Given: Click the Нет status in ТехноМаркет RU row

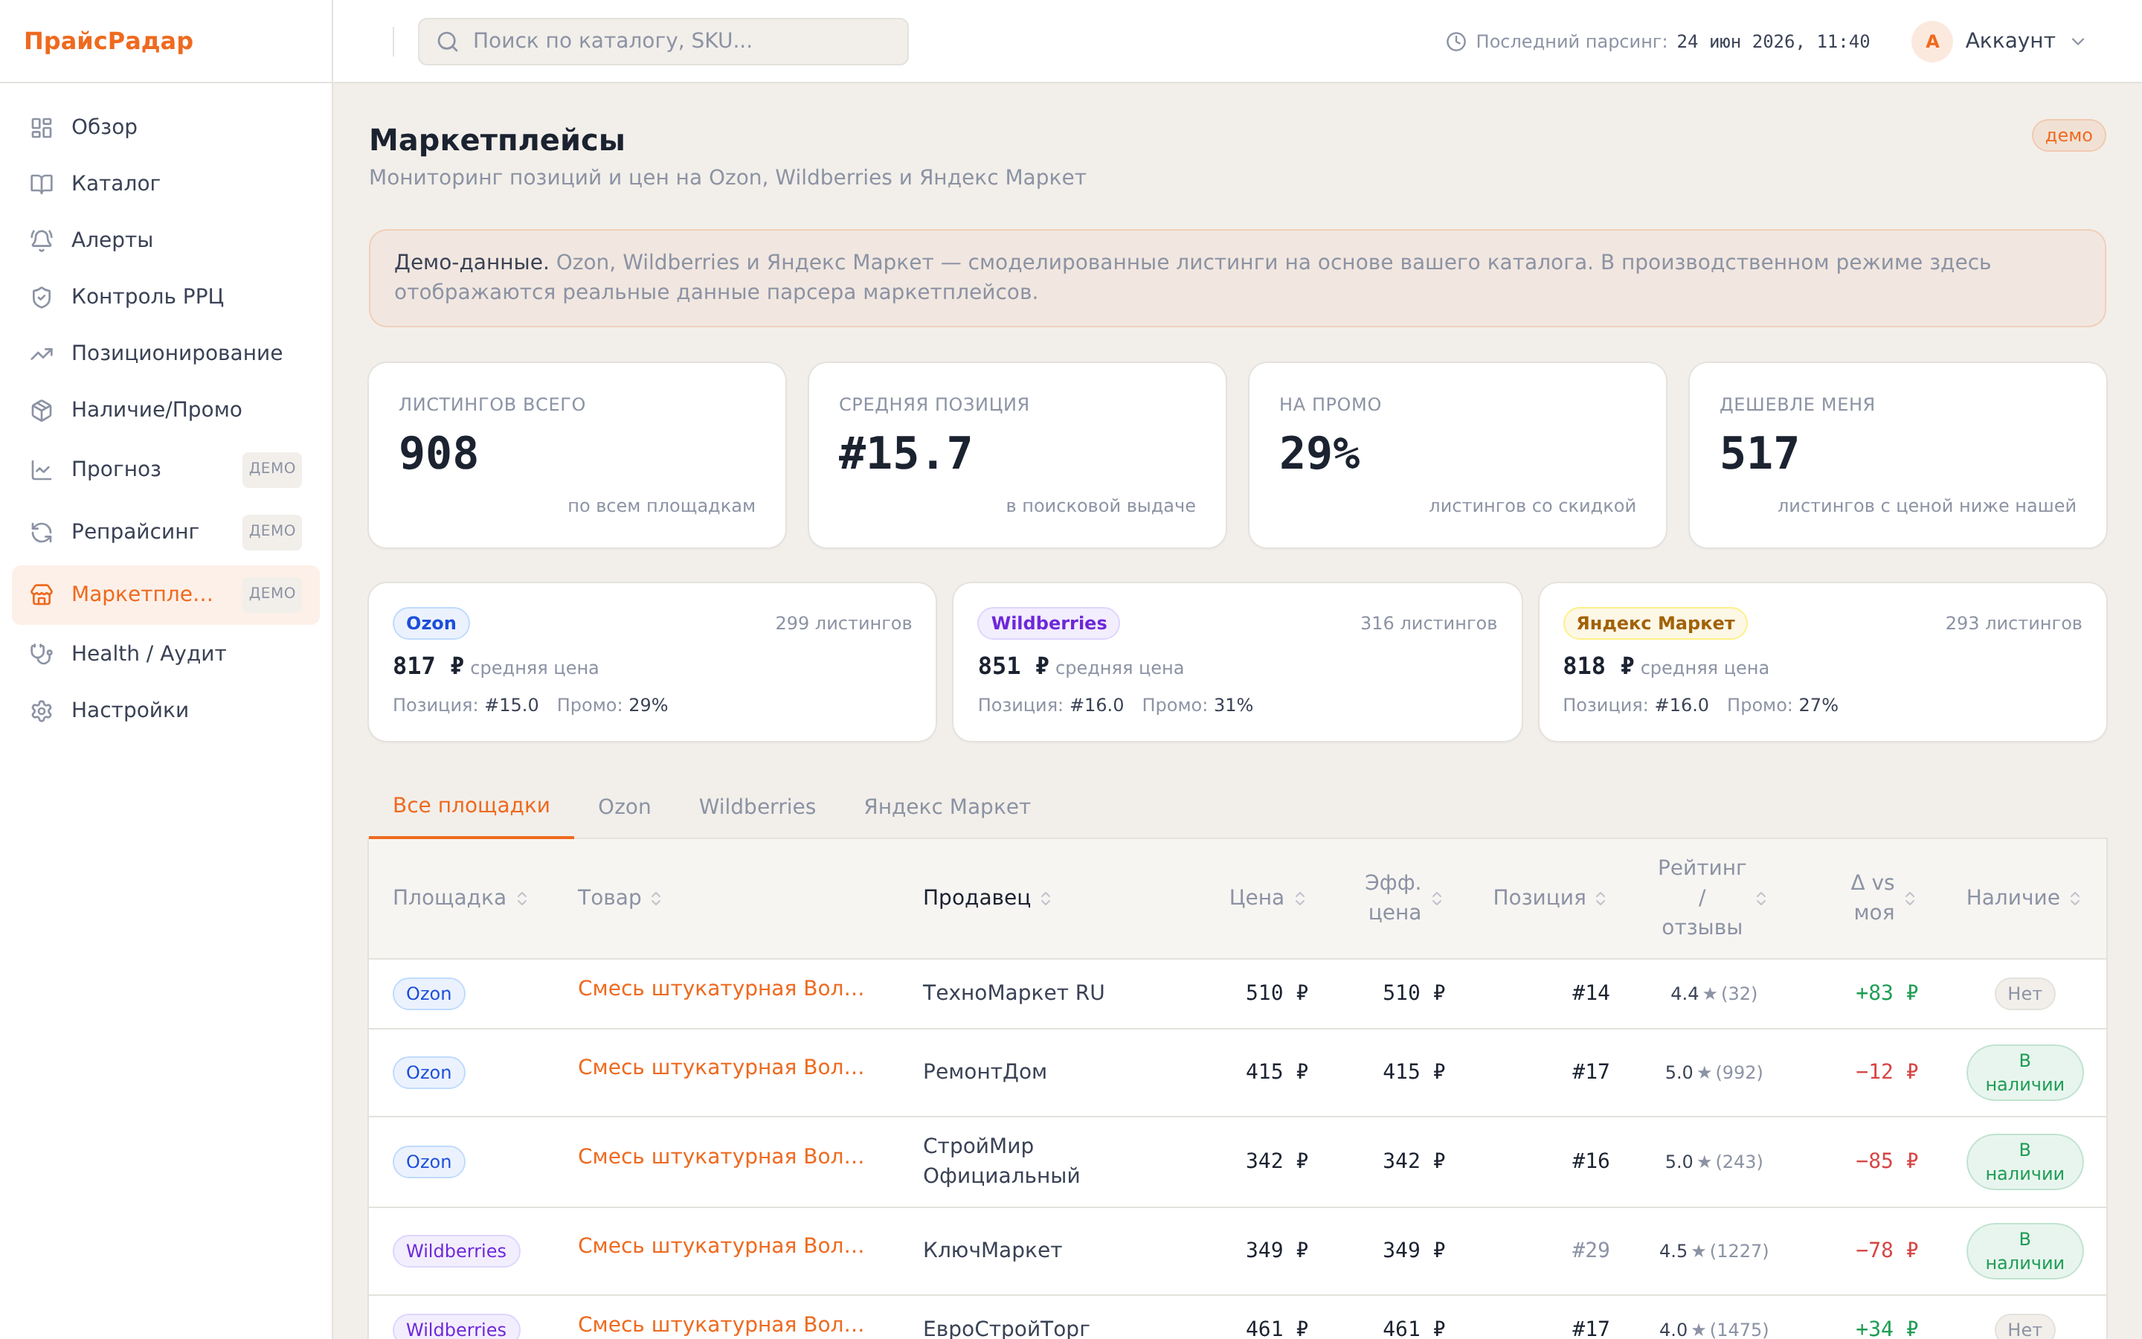Looking at the screenshot, I should coord(2024,994).
